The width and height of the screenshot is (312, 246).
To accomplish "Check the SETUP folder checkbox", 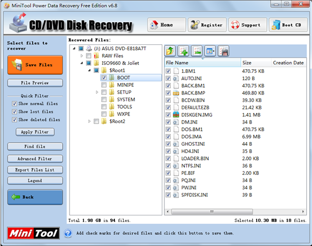I will (x=104, y=92).
